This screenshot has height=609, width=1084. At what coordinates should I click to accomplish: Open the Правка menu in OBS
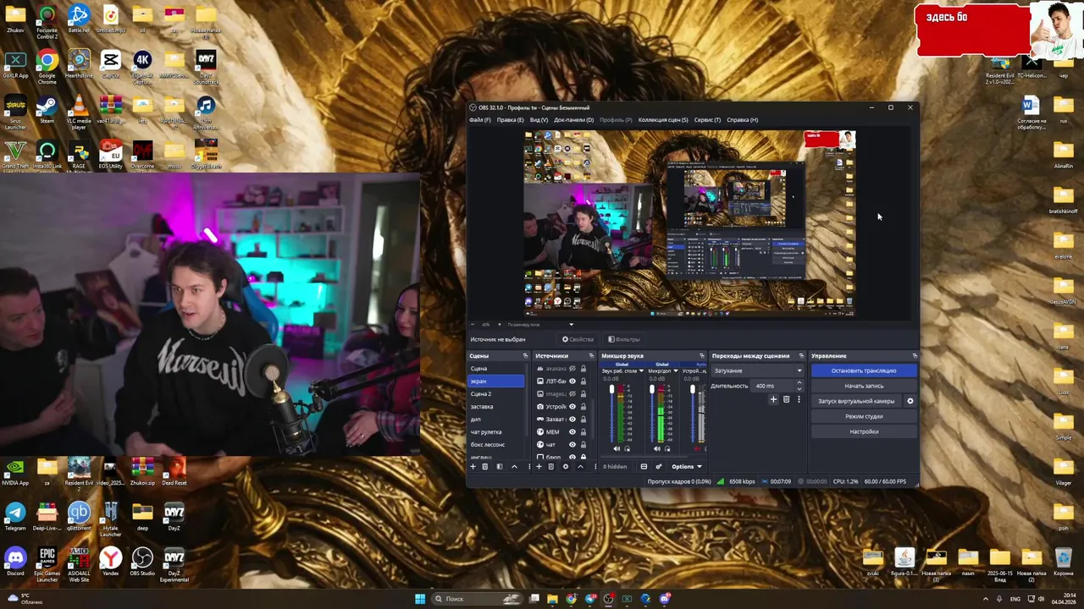[510, 120]
